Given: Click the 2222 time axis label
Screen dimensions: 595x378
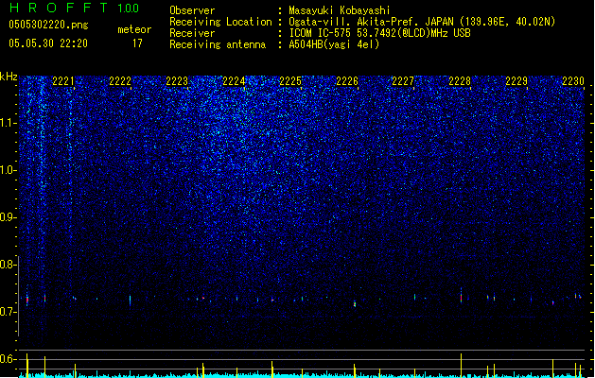Looking at the screenshot, I should coord(120,81).
